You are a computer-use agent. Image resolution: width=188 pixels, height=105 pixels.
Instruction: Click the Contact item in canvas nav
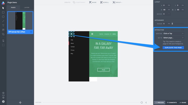(73, 47)
